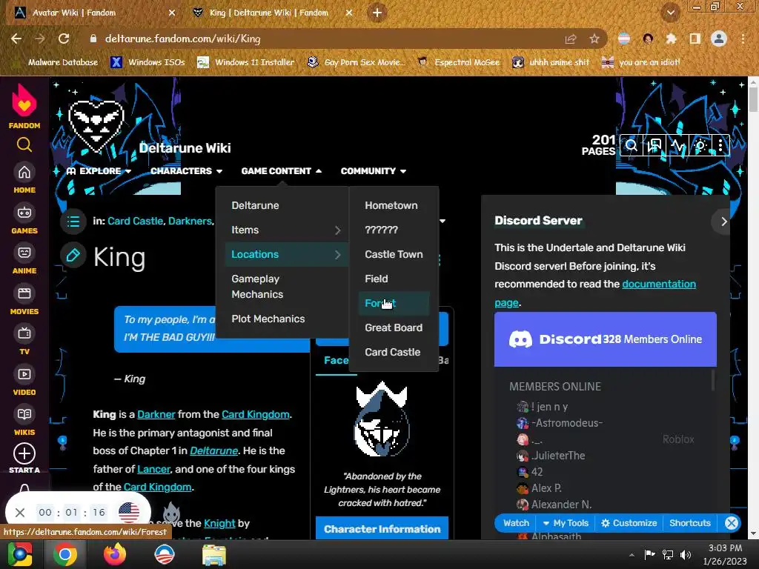Click Start a Wiki plus icon

pos(24,454)
